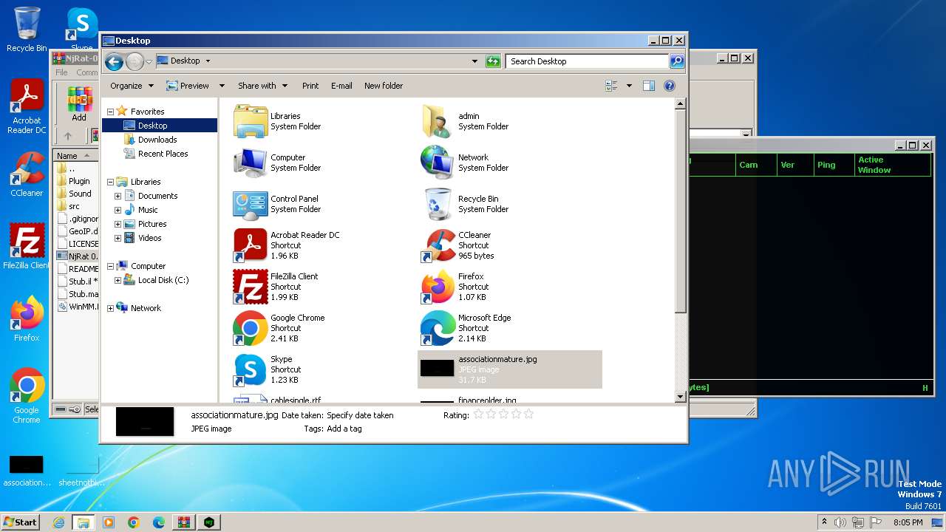
Task: Click the Search Desktop input field
Action: click(588, 61)
